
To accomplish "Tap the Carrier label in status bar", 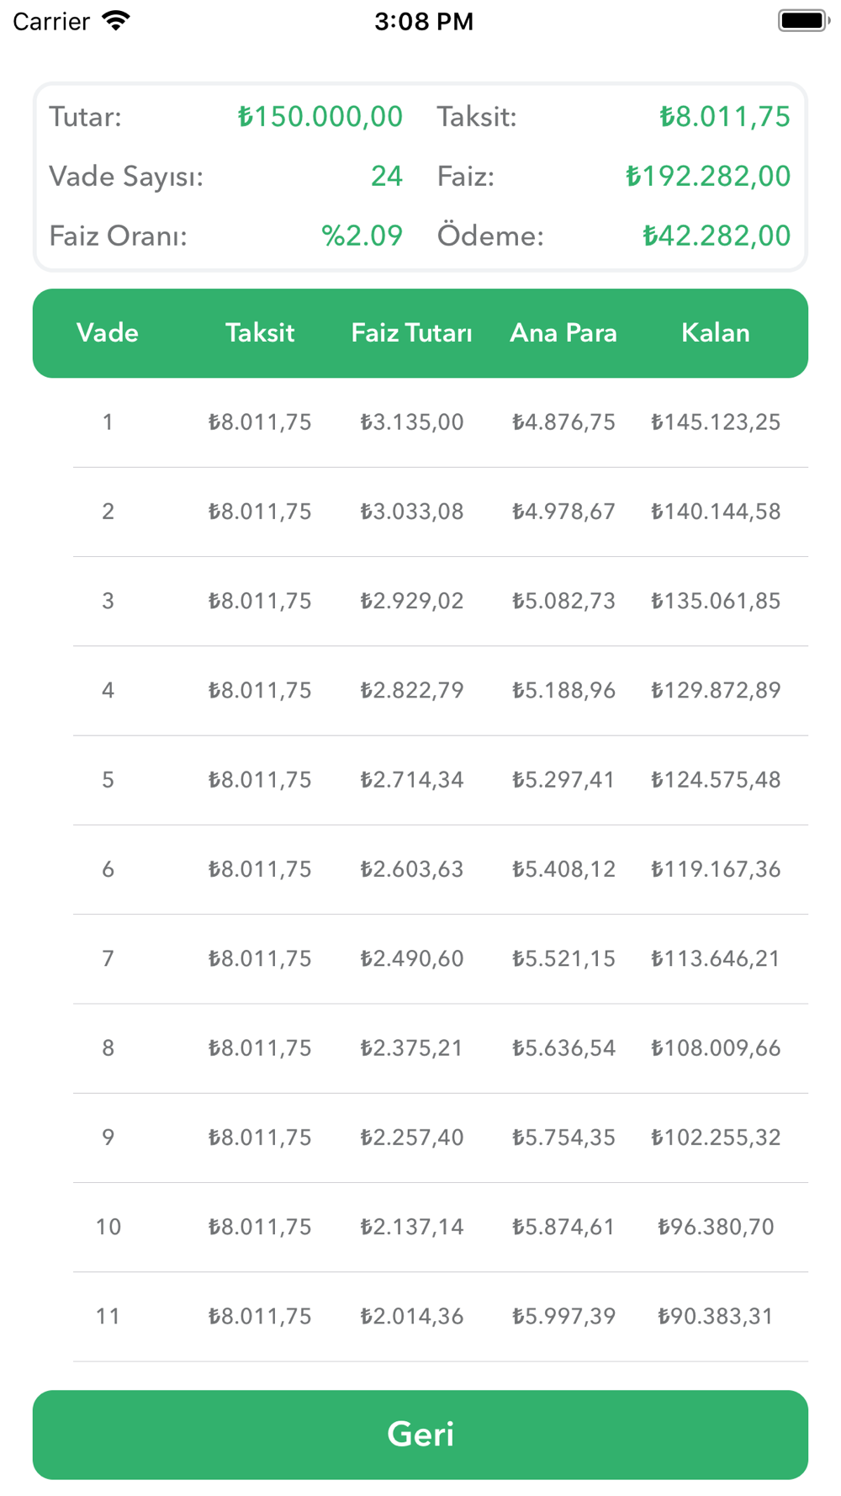I will coord(51,21).
